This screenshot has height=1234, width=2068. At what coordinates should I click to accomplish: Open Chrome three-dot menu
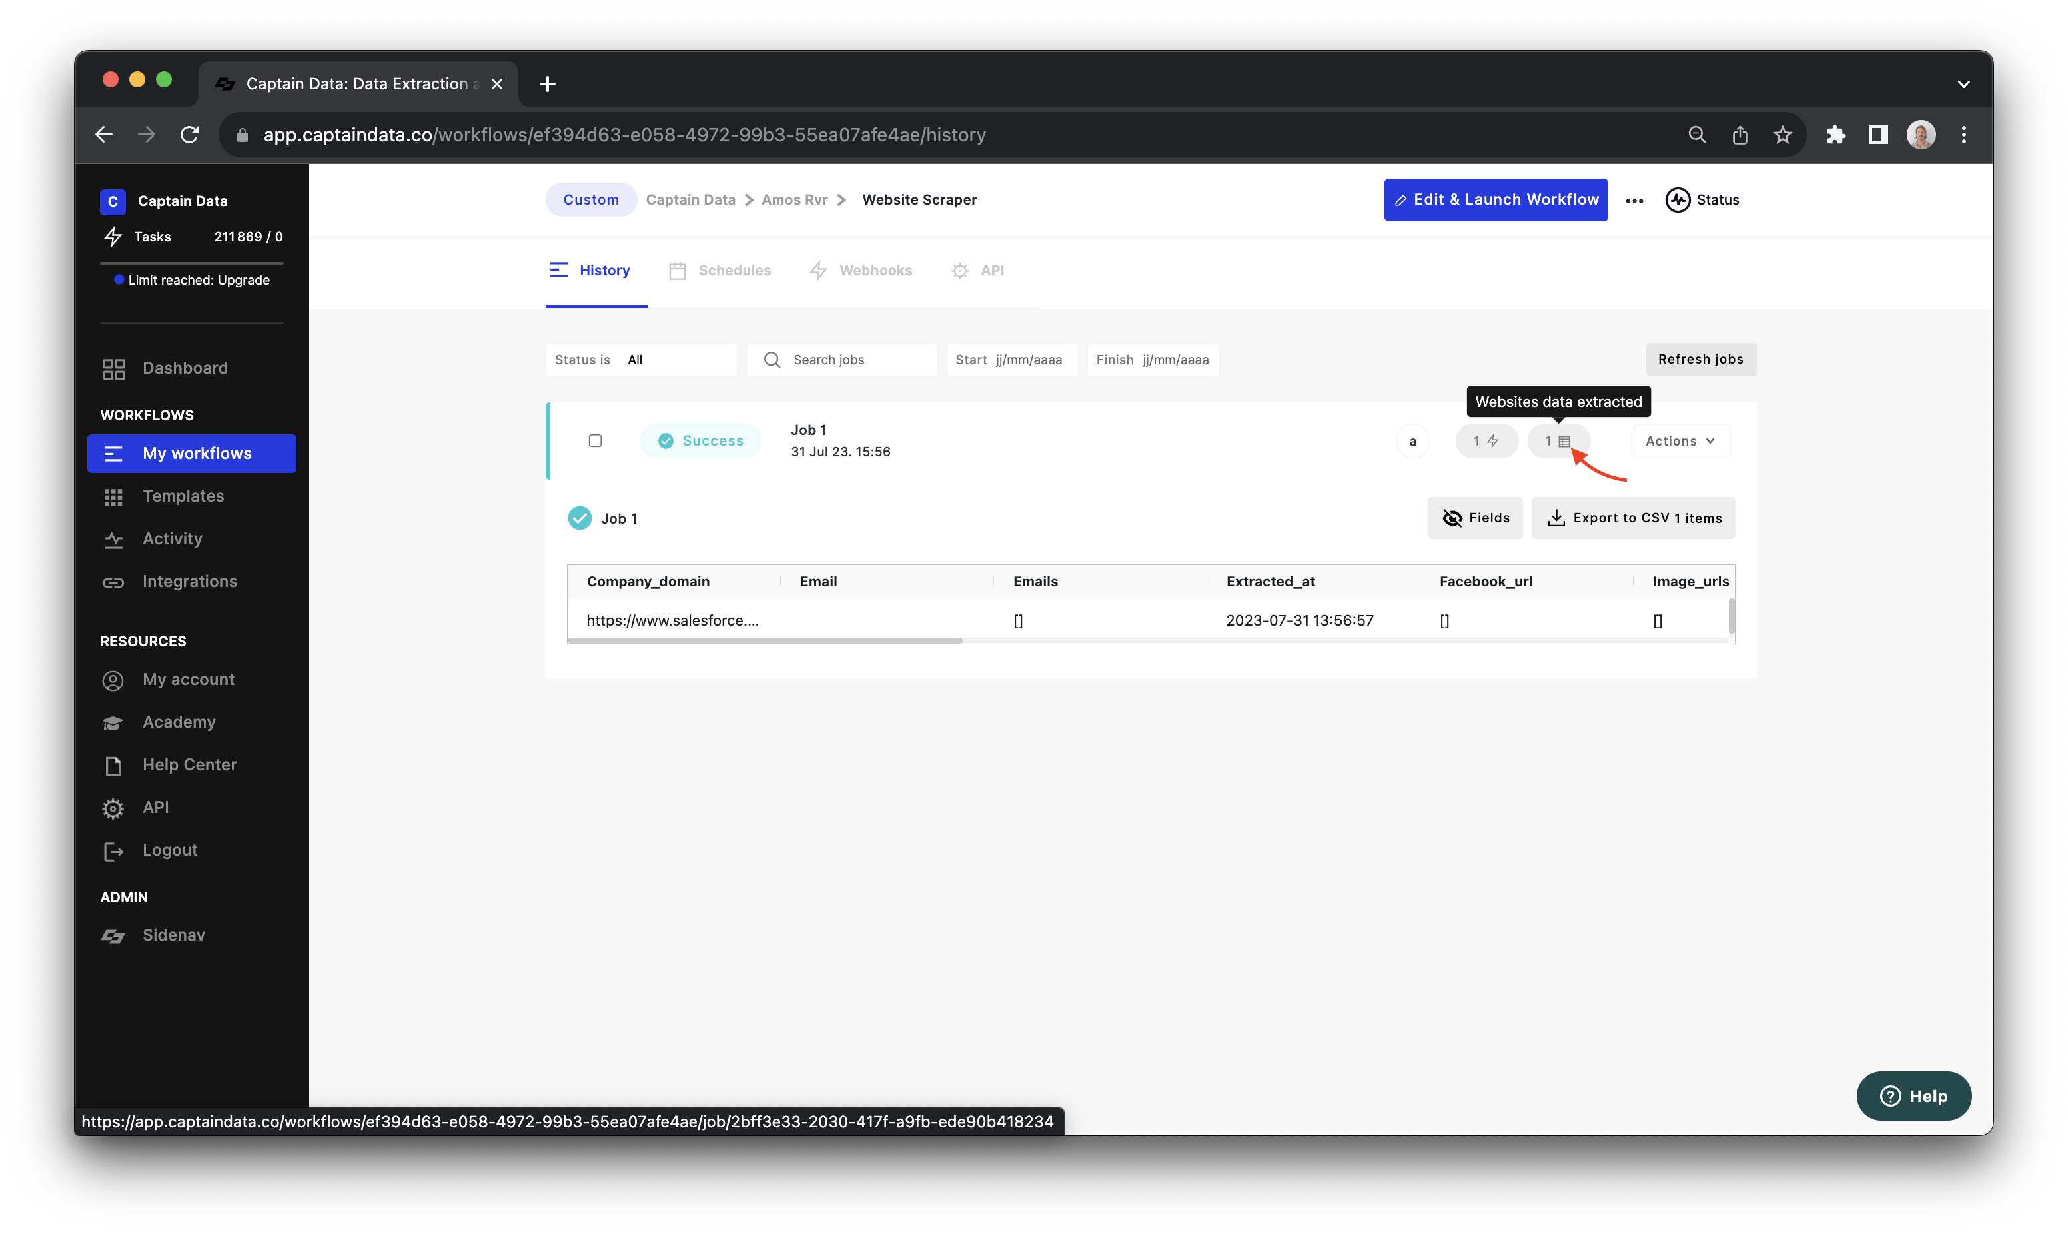tap(1964, 135)
